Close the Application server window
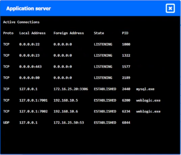The image size is (181, 155). 170,8
